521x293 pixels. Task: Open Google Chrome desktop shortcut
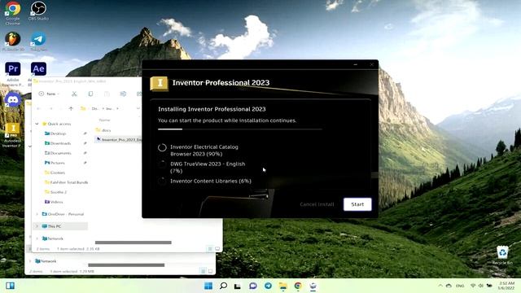[13, 13]
